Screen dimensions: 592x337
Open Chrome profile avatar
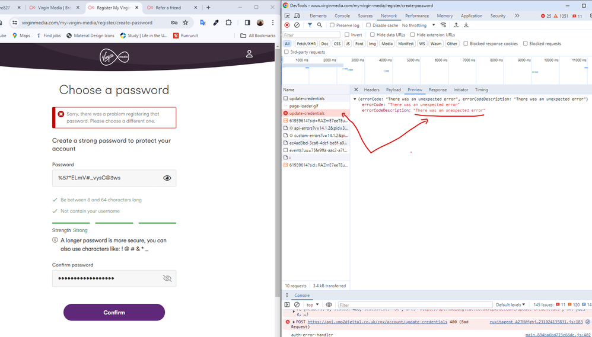tap(260, 23)
